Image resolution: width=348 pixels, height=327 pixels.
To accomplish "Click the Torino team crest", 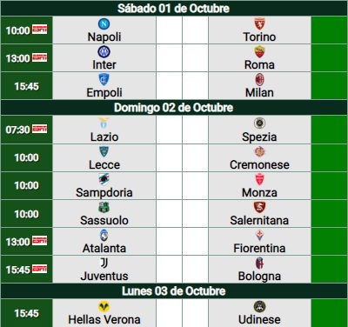I will pyautogui.click(x=259, y=23).
